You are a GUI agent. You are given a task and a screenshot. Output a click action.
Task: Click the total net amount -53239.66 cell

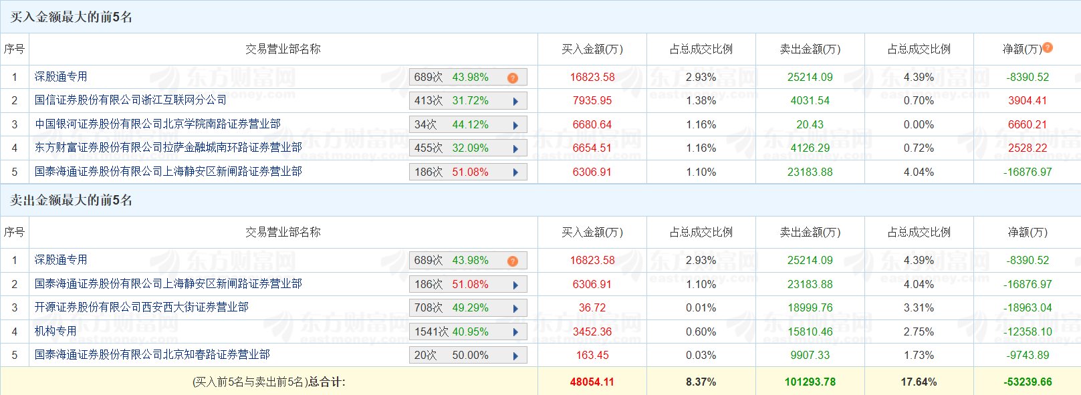pos(1028,382)
